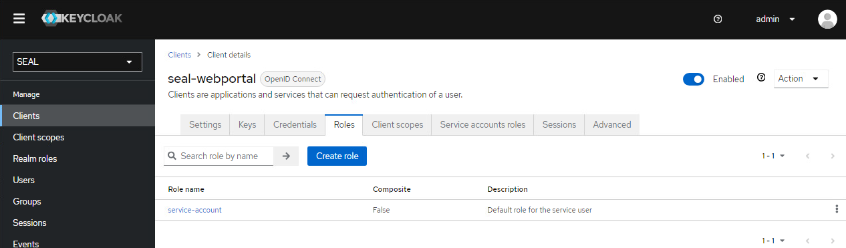
Task: Open Client scopes in the sidebar
Action: pyautogui.click(x=78, y=137)
